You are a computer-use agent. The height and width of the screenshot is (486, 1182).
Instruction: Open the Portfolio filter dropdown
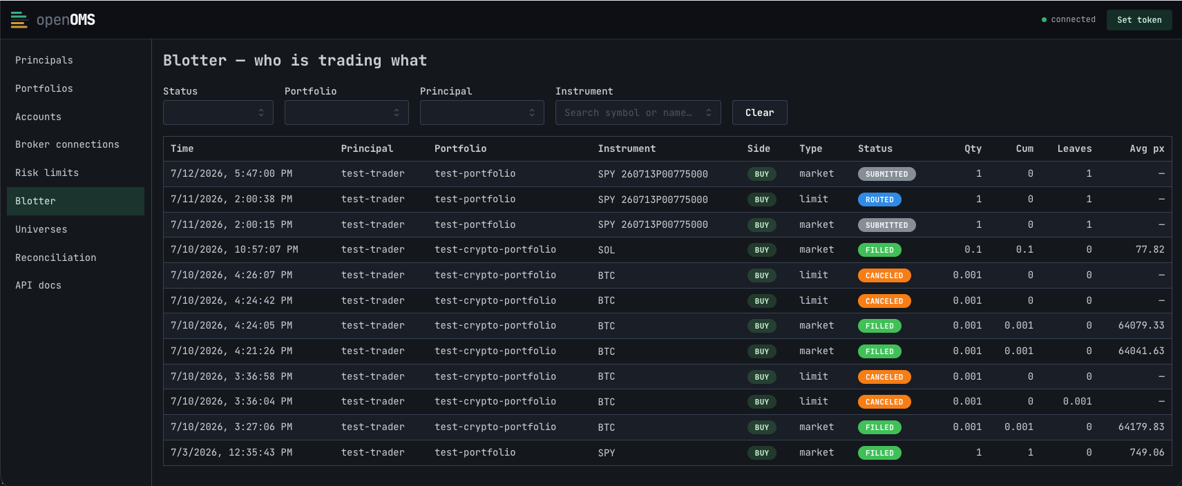(347, 113)
